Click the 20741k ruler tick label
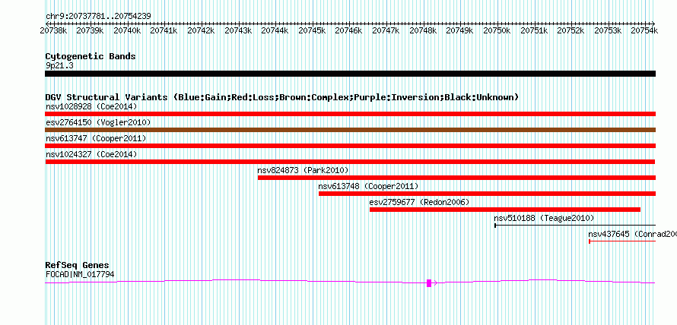Image resolution: width=677 pixels, height=325 pixels. tap(164, 30)
